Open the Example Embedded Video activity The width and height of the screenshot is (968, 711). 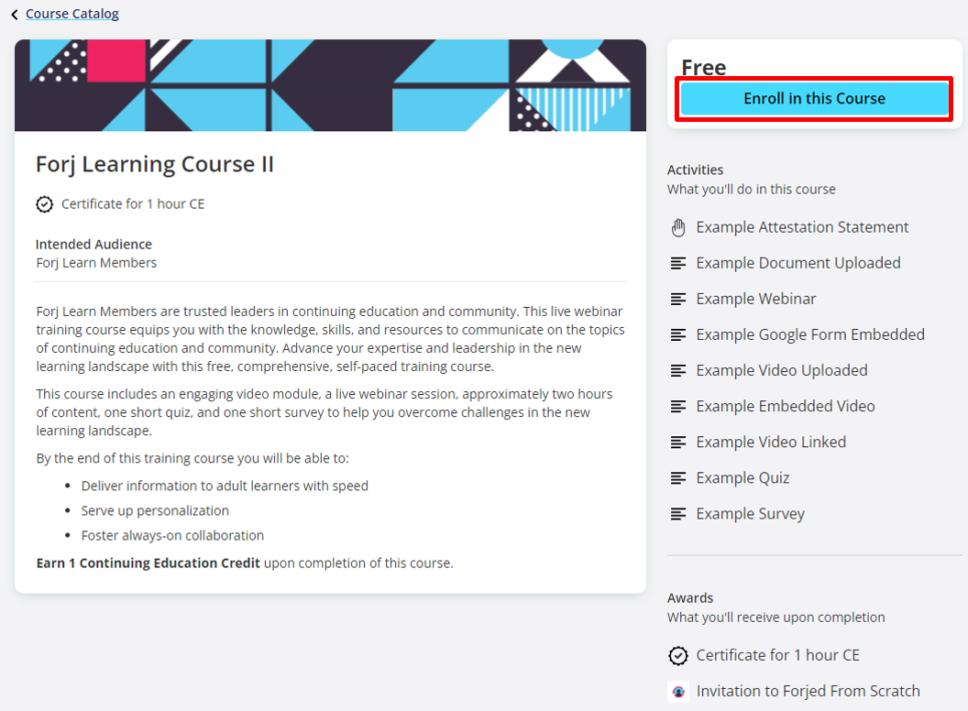(785, 406)
